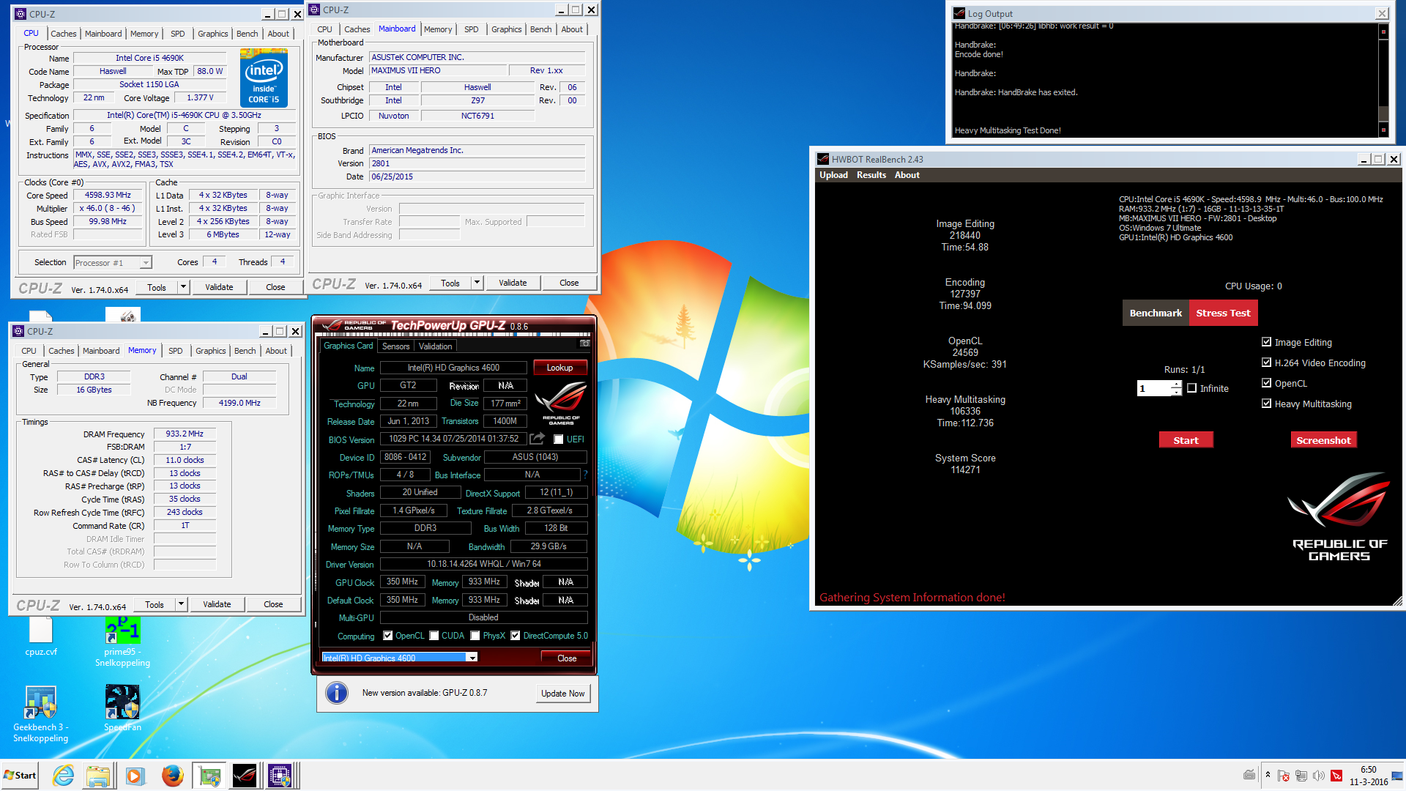Image resolution: width=1406 pixels, height=791 pixels.
Task: Open the cpuz.cvf desktop file icon
Action: coord(40,636)
